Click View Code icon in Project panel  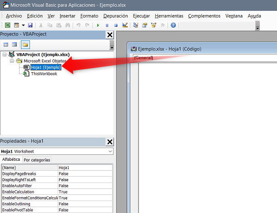coord(6,45)
